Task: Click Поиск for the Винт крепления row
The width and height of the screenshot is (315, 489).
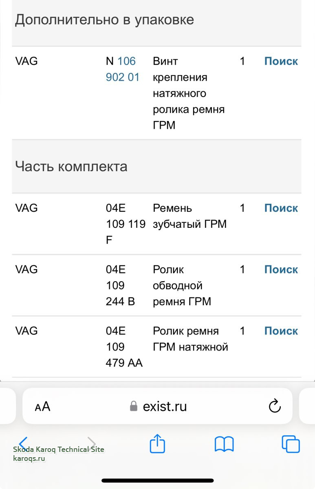Action: pos(281,61)
